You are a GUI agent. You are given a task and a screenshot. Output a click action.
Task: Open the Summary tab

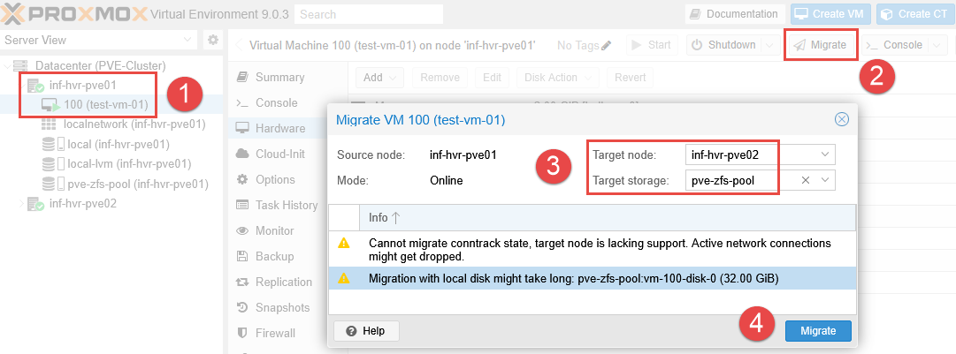pyautogui.click(x=279, y=78)
